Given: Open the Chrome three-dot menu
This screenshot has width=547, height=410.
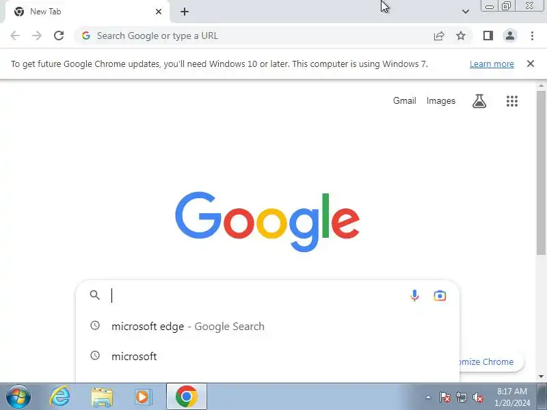Looking at the screenshot, I should pyautogui.click(x=532, y=36).
